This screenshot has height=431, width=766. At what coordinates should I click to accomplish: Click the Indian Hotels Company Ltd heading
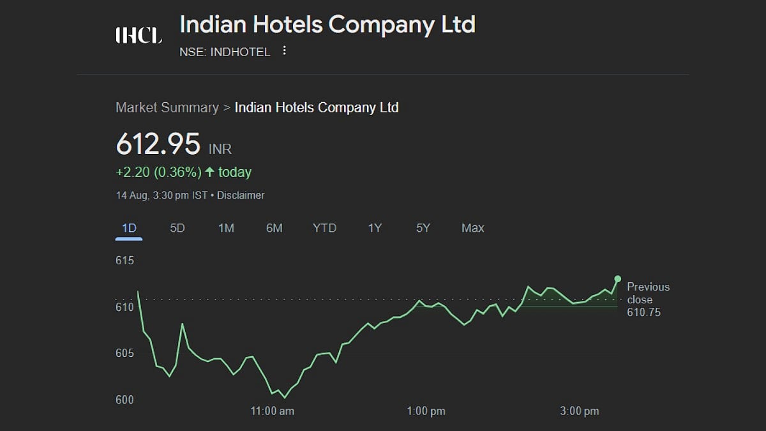327,25
